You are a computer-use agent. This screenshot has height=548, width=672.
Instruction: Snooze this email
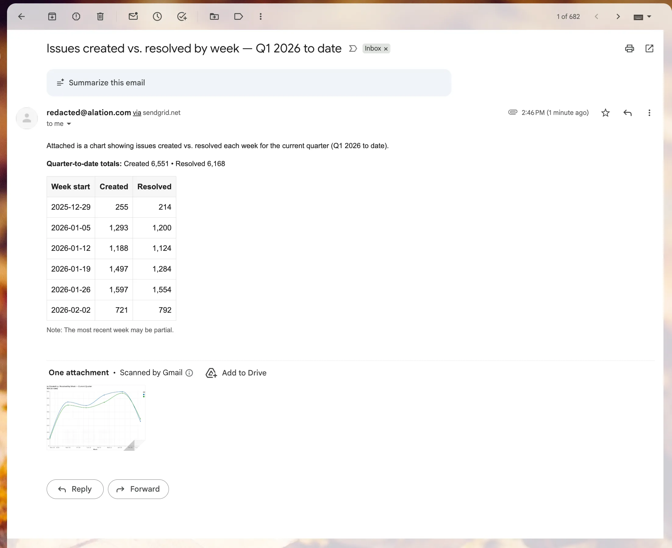click(158, 16)
